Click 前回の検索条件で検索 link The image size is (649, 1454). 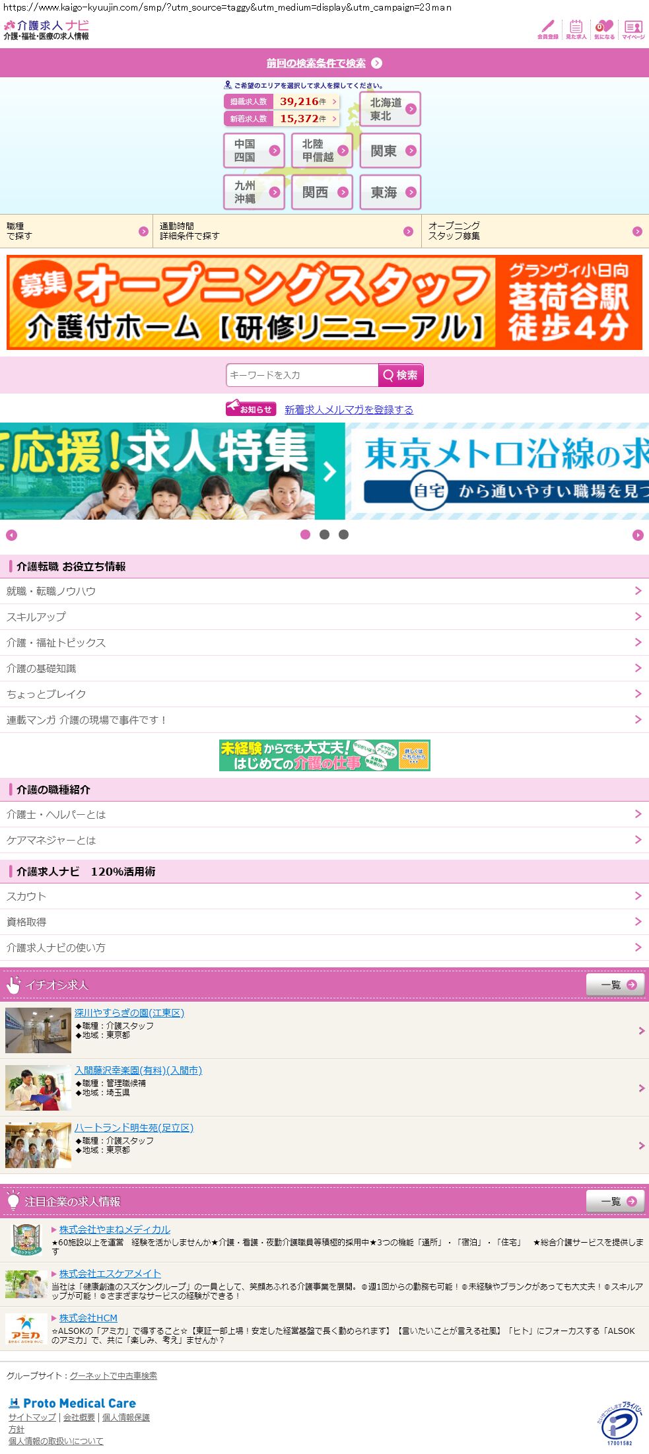316,63
